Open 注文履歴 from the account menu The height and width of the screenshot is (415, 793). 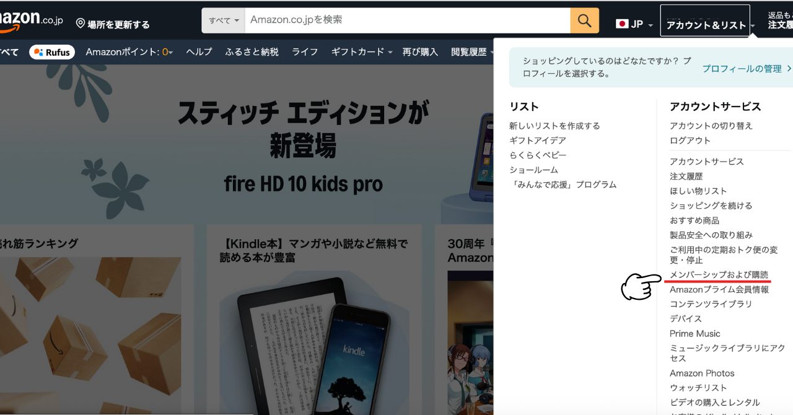685,176
